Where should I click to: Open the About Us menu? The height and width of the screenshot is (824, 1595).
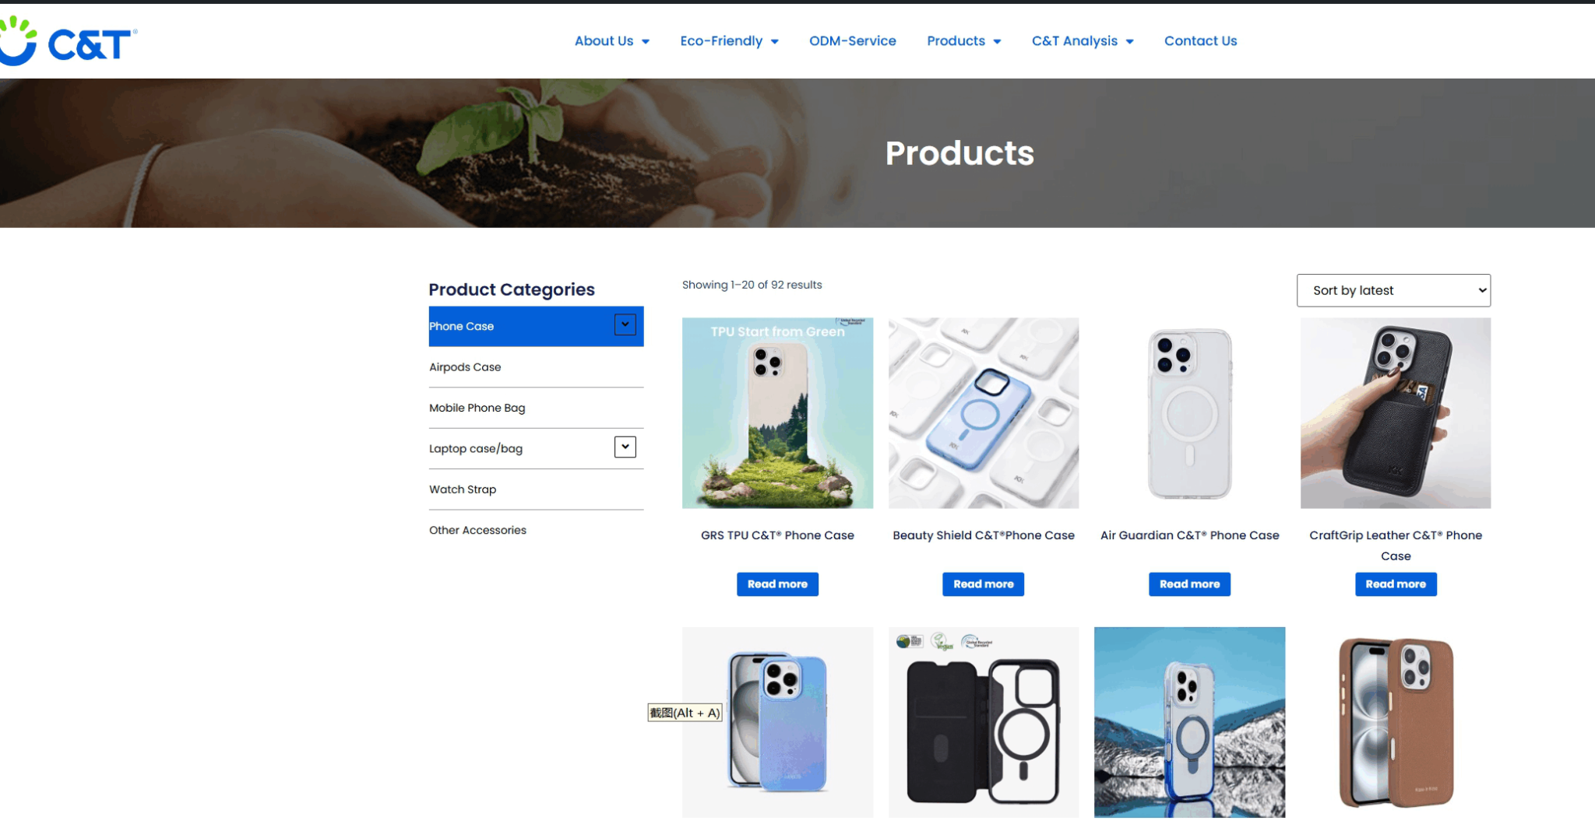(611, 40)
